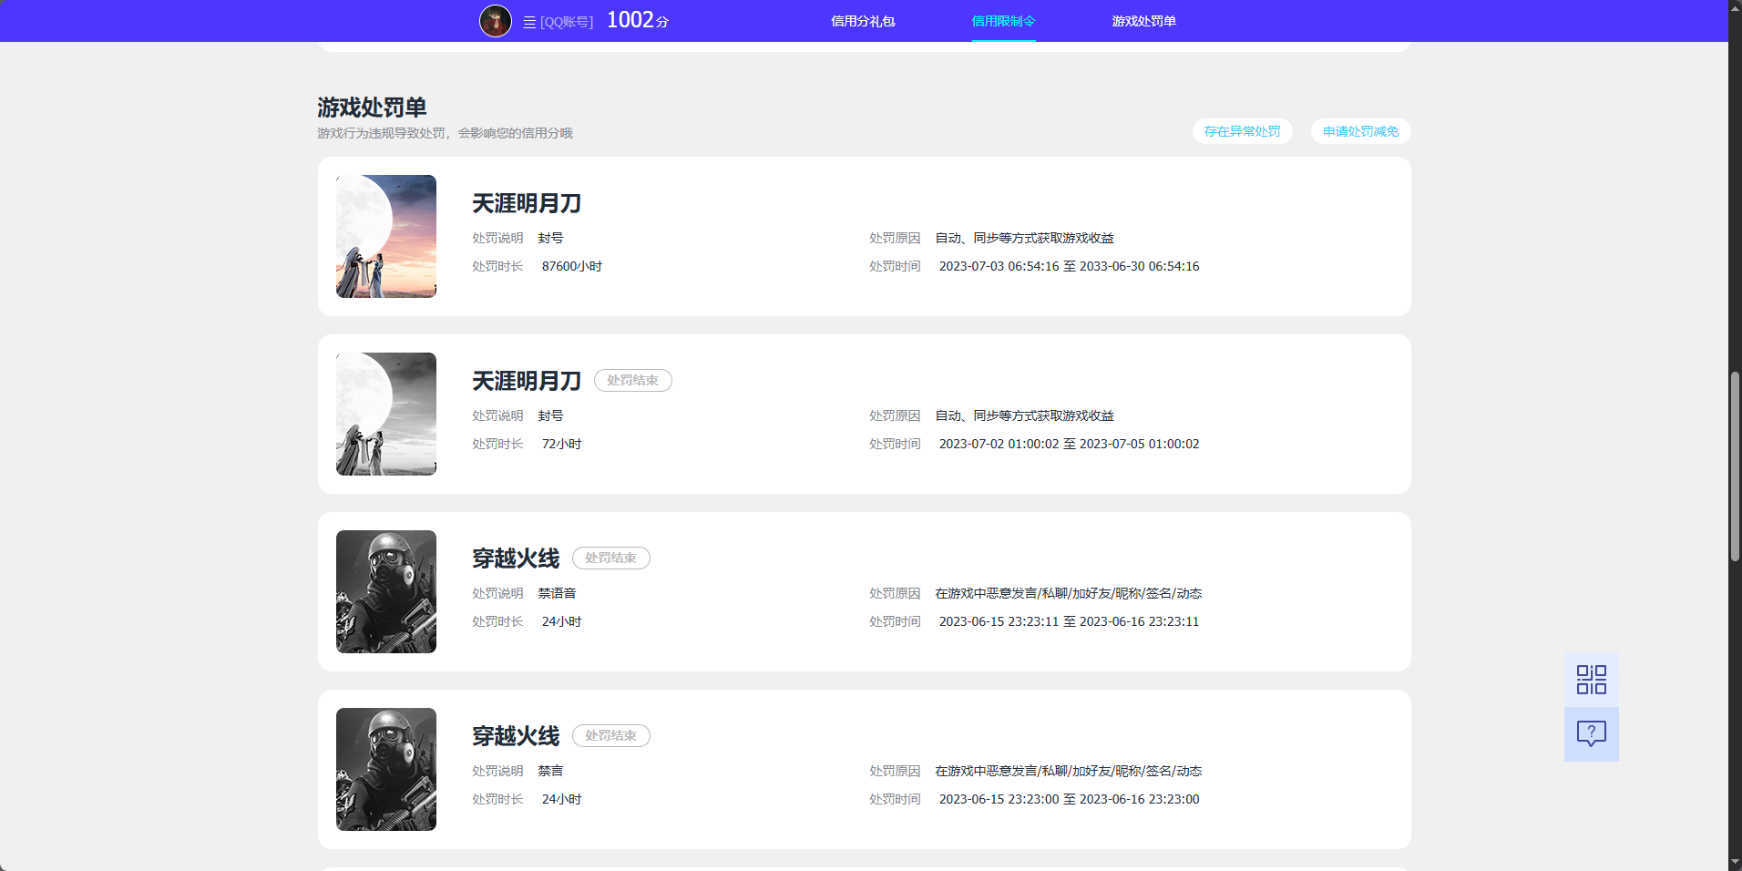Open 穿越火线 thumbnail in 禁言 record
The image size is (1742, 871).
386,769
